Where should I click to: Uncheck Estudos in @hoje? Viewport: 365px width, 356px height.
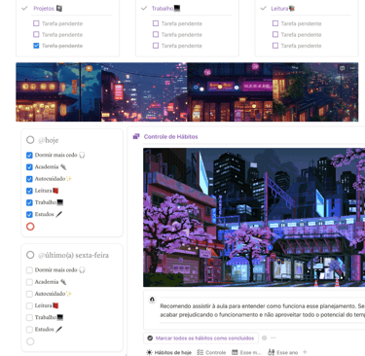tap(29, 214)
